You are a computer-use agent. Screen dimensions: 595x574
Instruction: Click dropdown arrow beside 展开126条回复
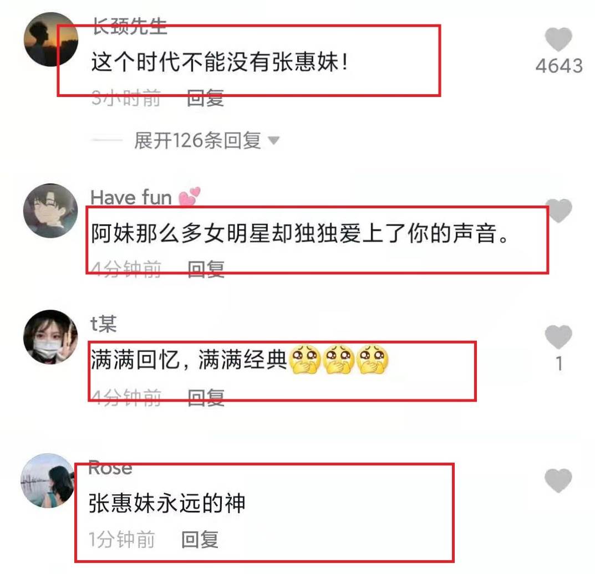click(273, 141)
